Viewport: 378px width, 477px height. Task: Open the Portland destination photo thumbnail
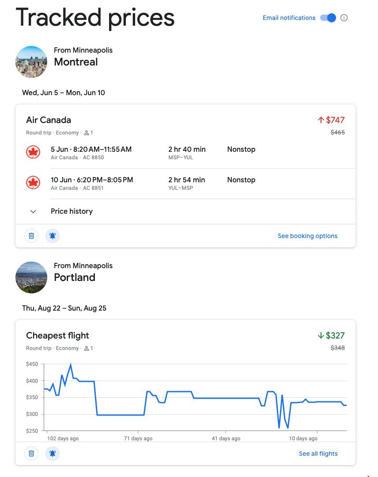(x=31, y=277)
